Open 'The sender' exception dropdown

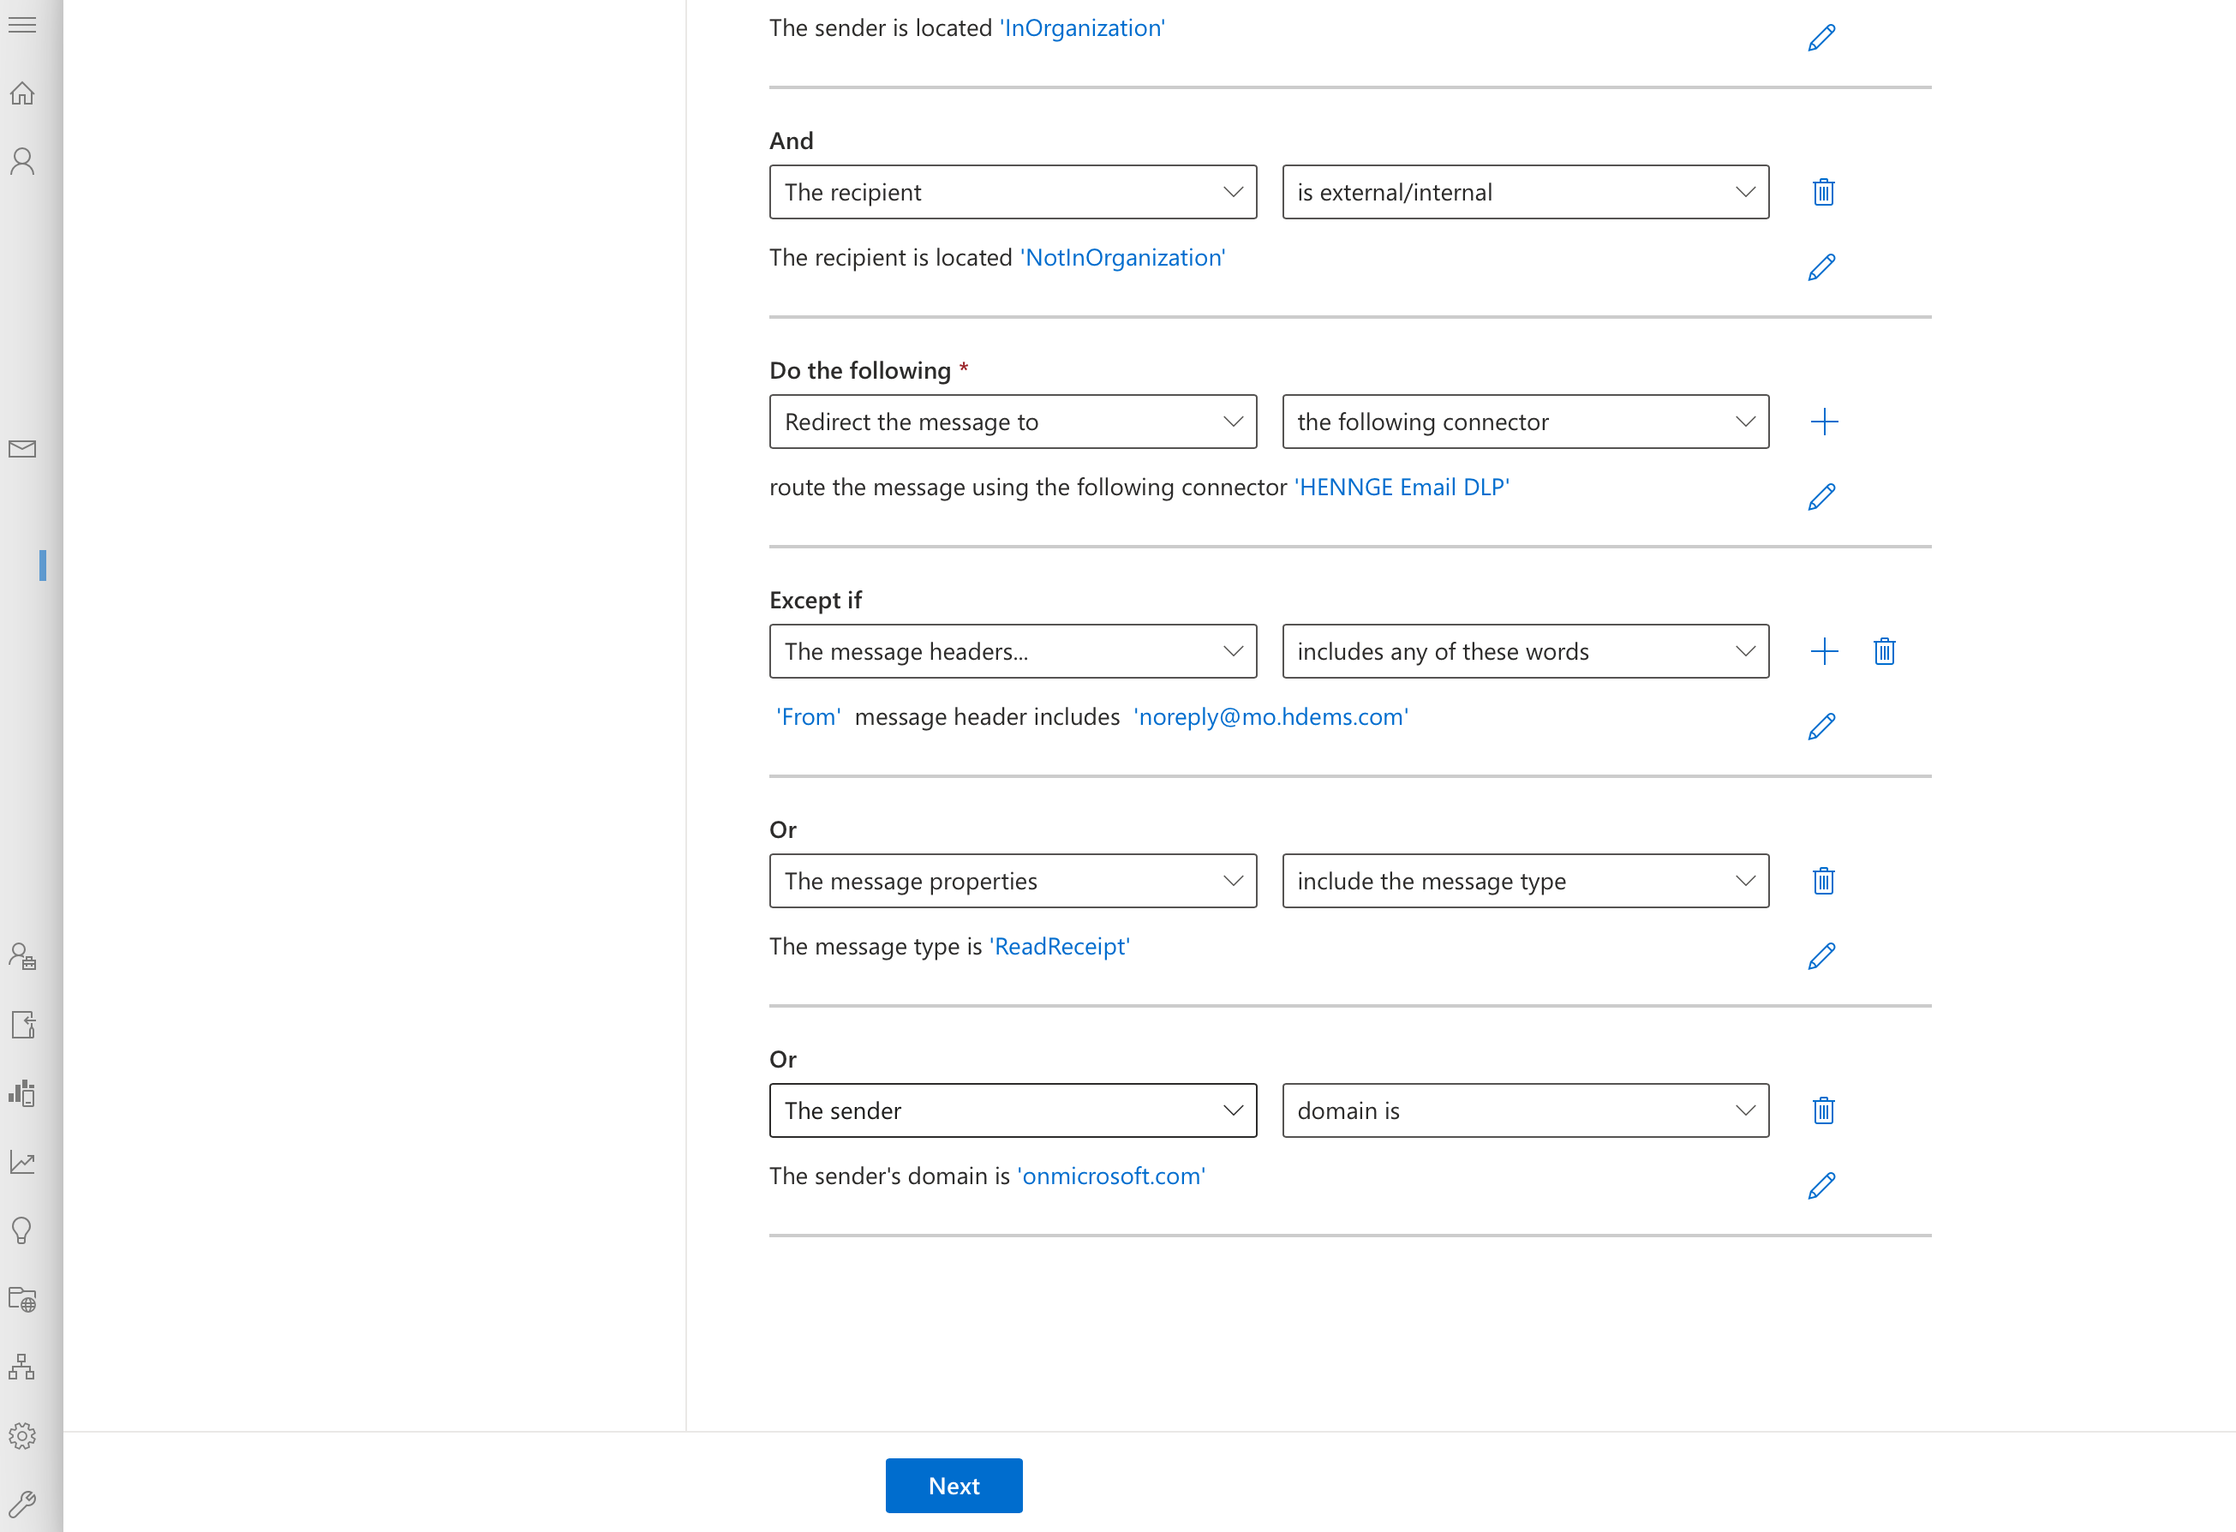1012,1110
